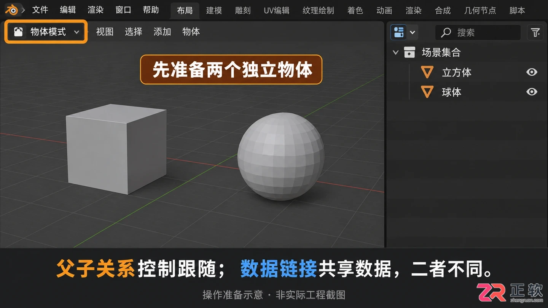548x308 pixels.
Task: Open the 窗口 menu
Action: [x=123, y=10]
